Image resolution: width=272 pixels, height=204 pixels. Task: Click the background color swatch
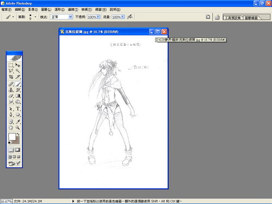(x=17, y=142)
